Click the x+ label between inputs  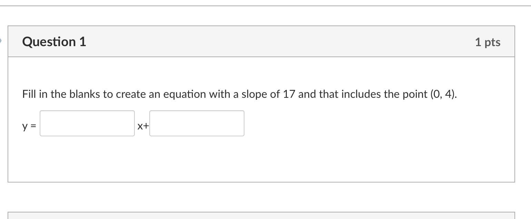[143, 126]
